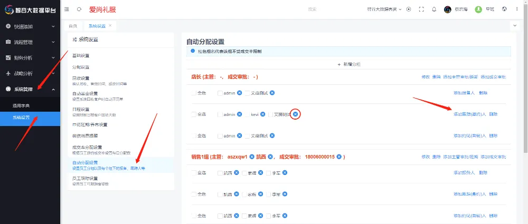This screenshot has width=528, height=224.
Task: Open the 智谷大数据 organization dropdown
Action: 384,9
